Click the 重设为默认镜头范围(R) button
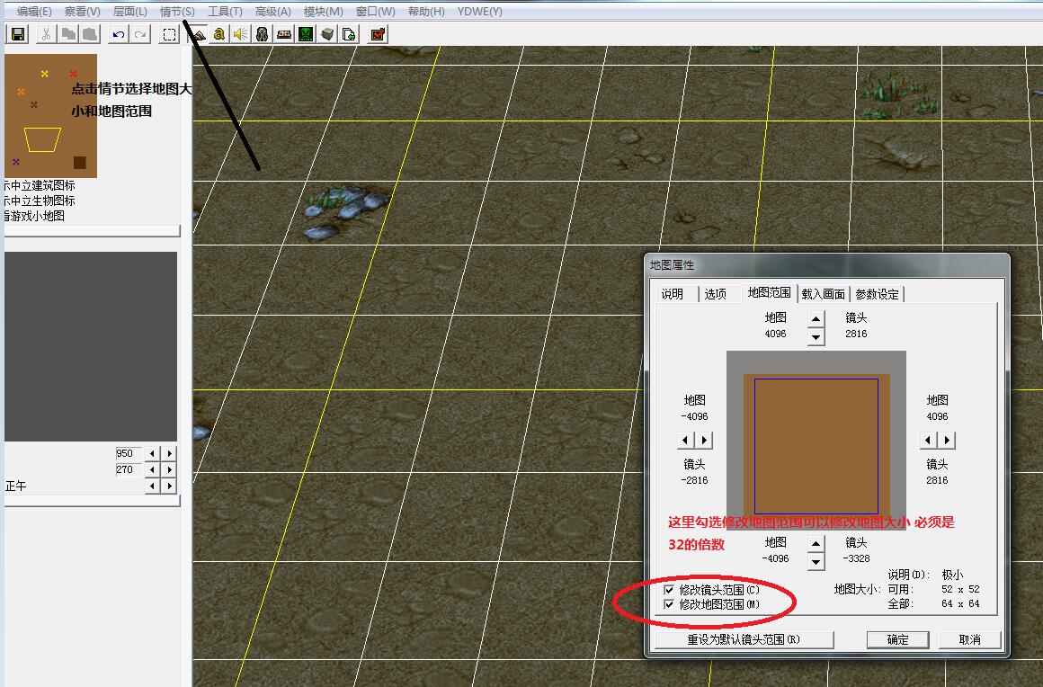 pyautogui.click(x=744, y=639)
